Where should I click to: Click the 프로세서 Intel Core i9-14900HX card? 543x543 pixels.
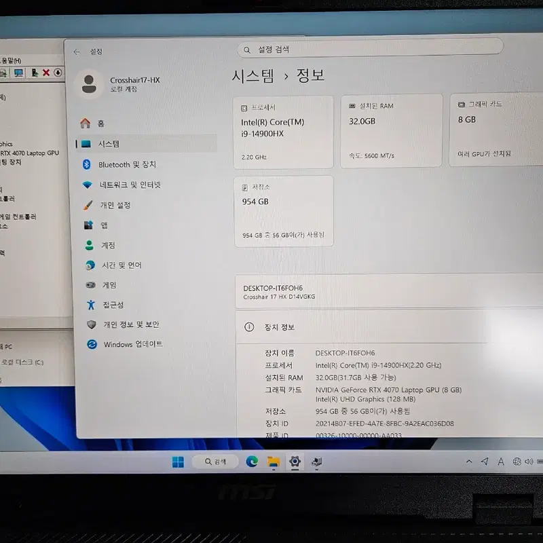pos(283,132)
